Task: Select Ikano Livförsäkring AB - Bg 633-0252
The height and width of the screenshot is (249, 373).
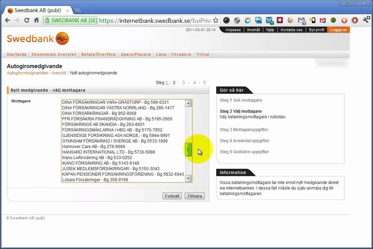Action: tap(123, 157)
